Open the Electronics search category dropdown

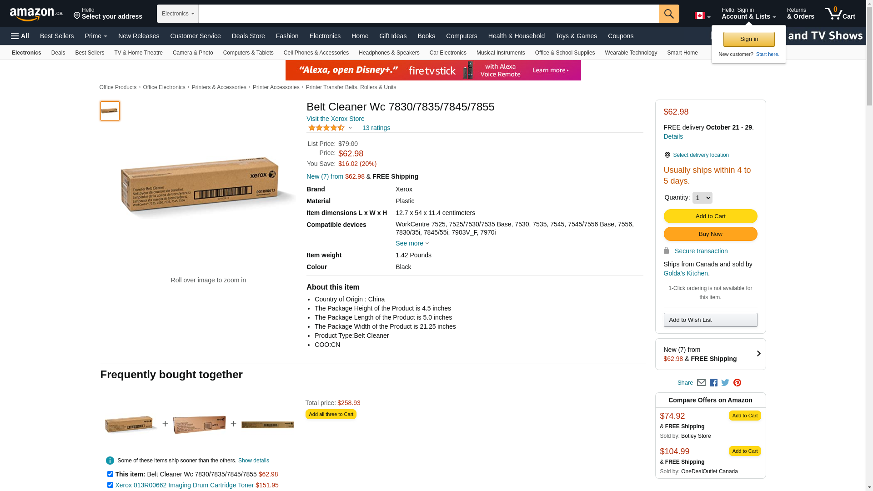click(178, 14)
